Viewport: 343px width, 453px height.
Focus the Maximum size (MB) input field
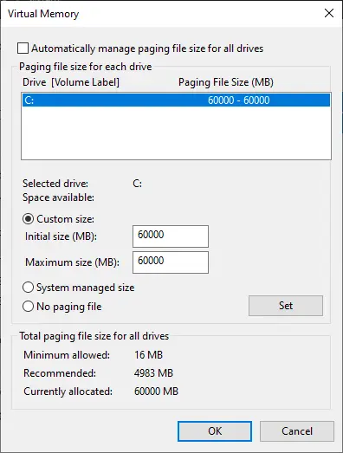pos(171,262)
